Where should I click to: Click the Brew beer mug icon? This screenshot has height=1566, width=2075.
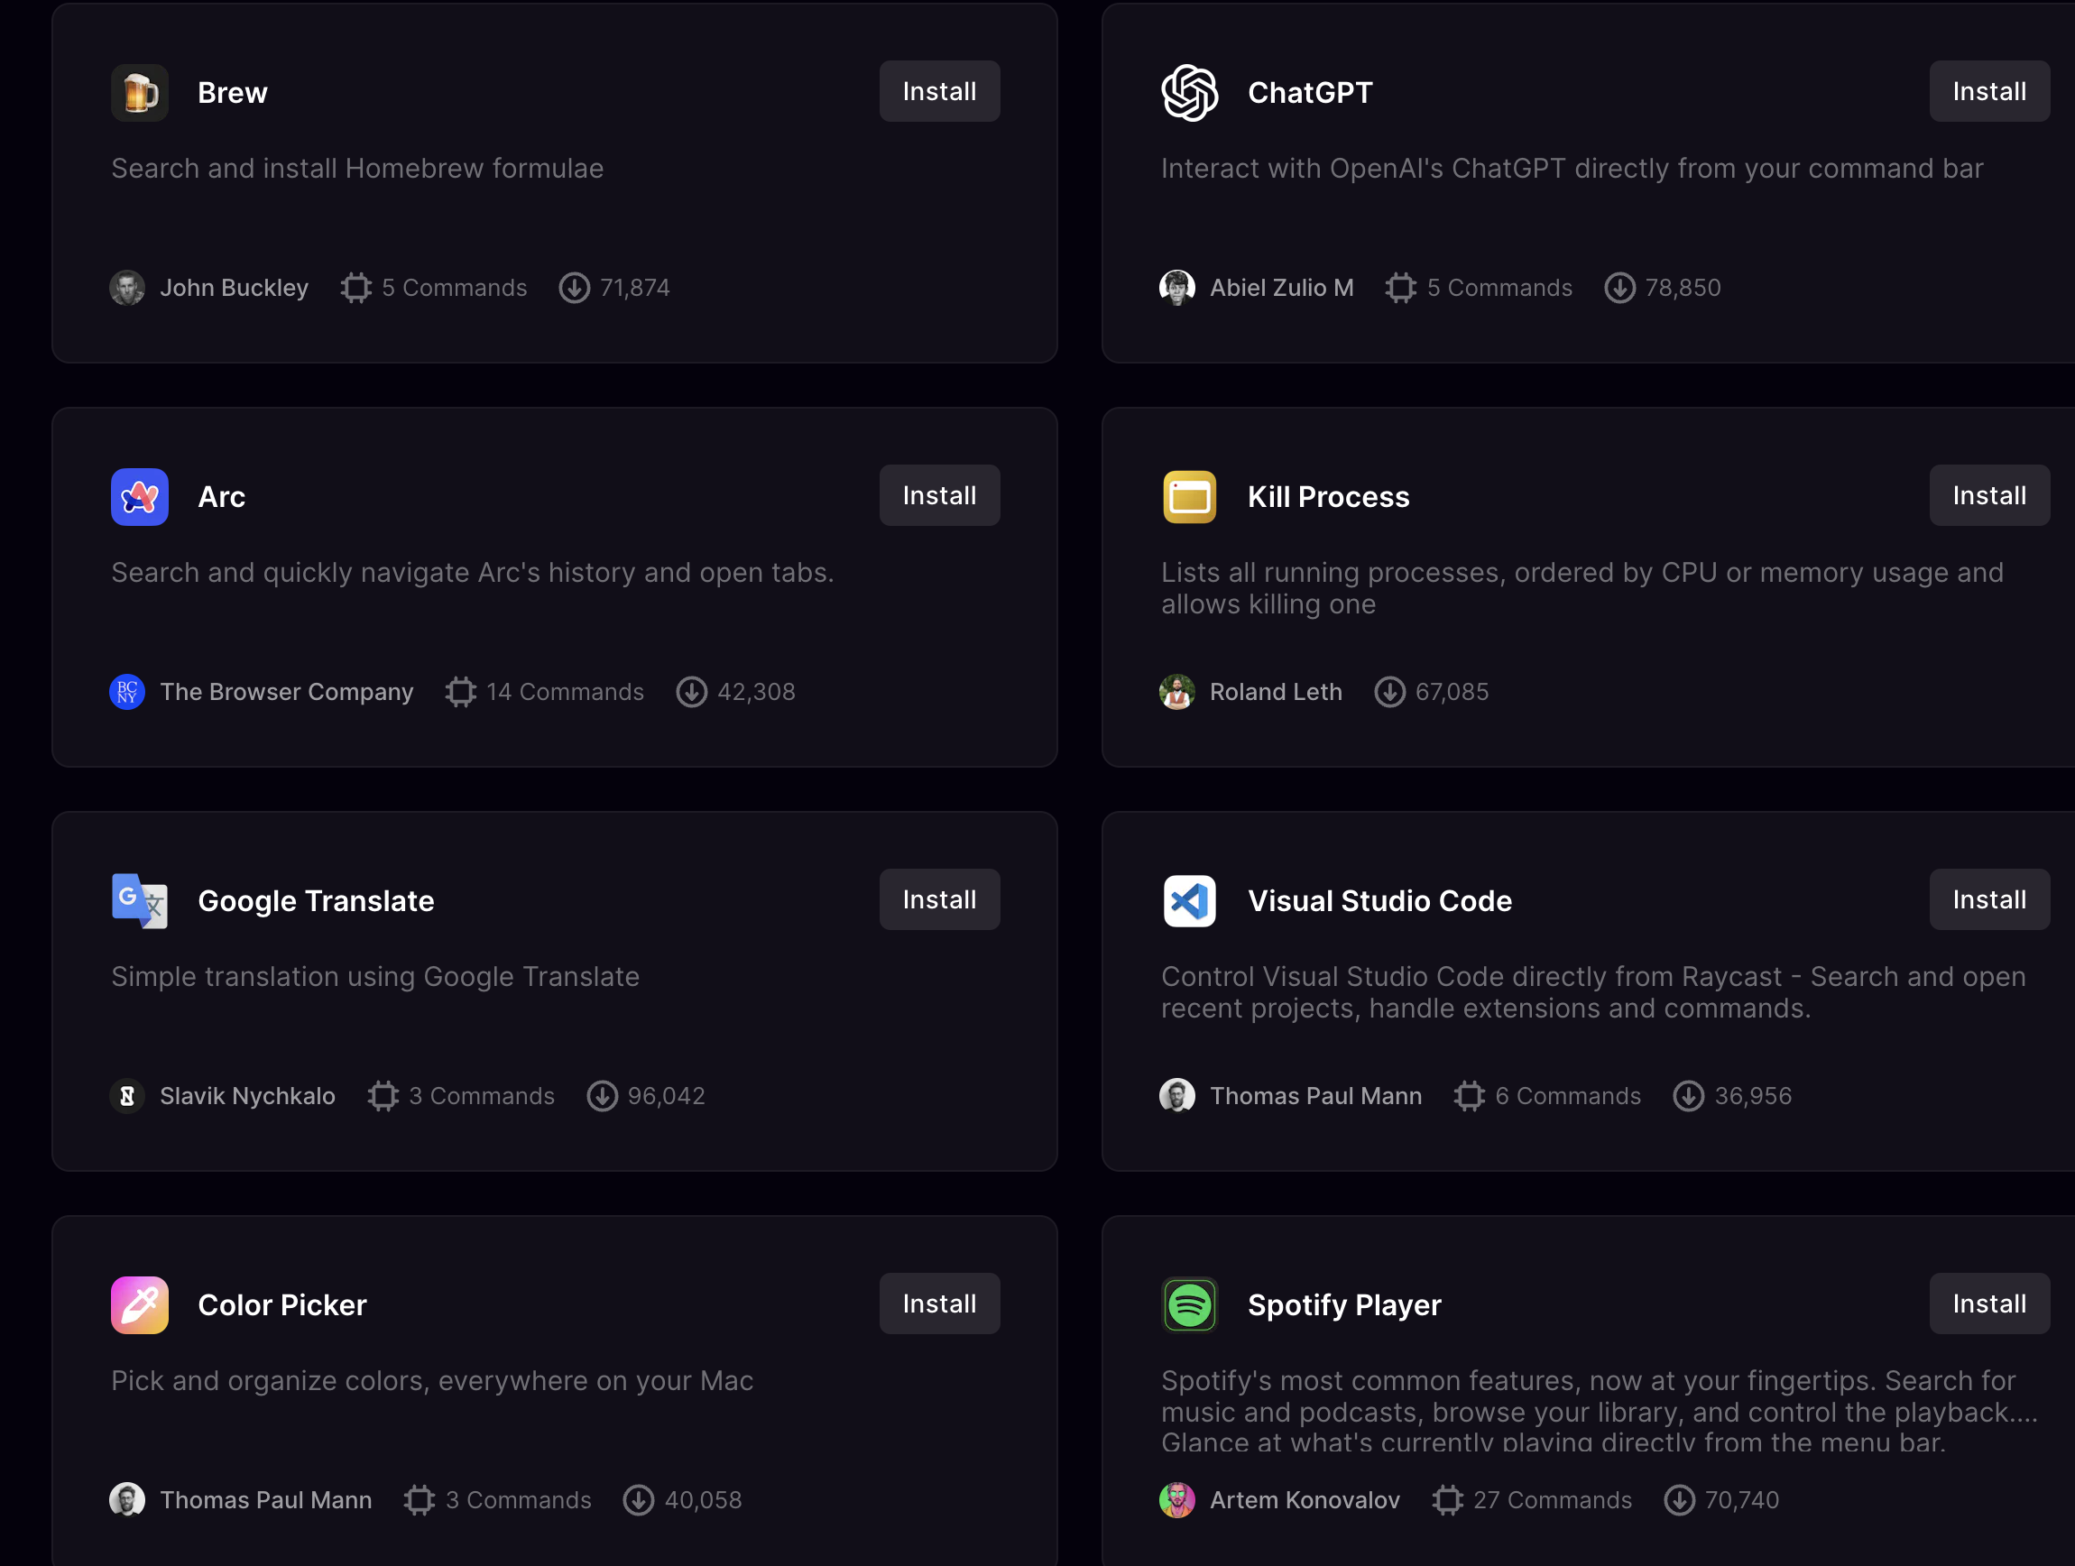click(140, 93)
